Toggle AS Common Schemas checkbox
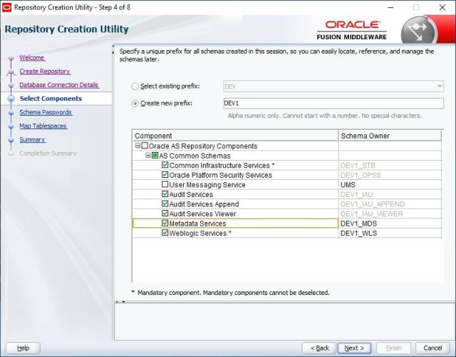The image size is (456, 357). tap(155, 156)
